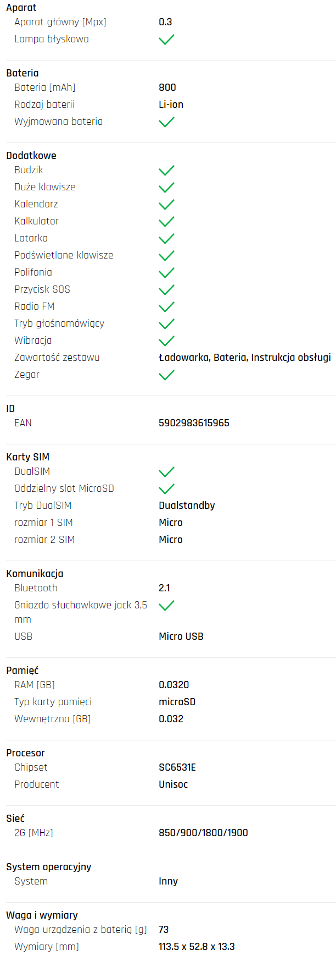Click the Wymiary value 113.5 x 52.8 x 13.3
The width and height of the screenshot is (336, 961).
tap(197, 947)
